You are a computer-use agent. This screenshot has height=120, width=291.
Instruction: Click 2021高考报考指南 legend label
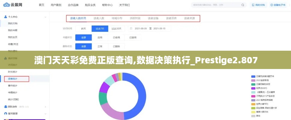265,100
